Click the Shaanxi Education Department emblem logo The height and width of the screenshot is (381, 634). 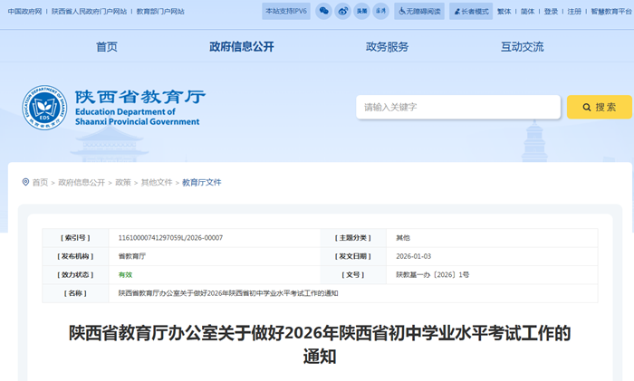44,108
